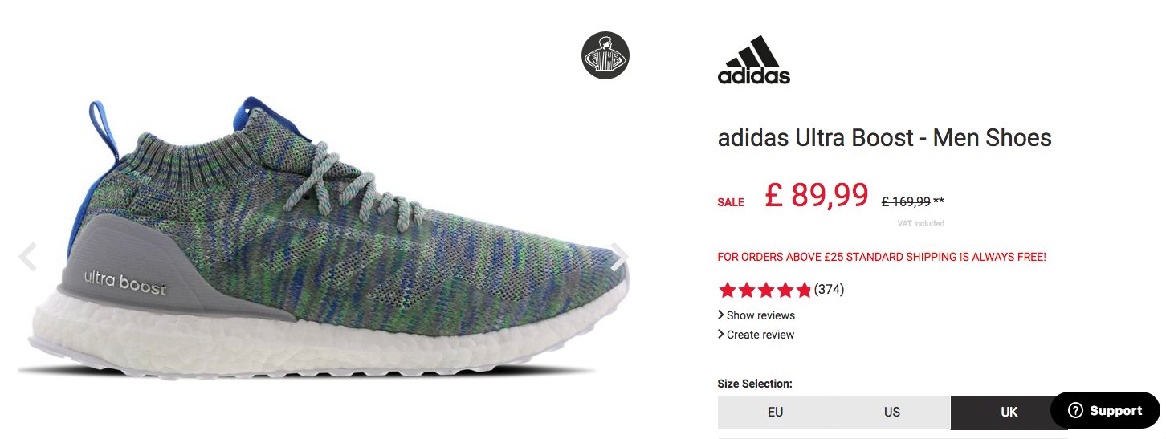
Task: Click the Foot Locker referee badge icon
Action: coord(605,55)
